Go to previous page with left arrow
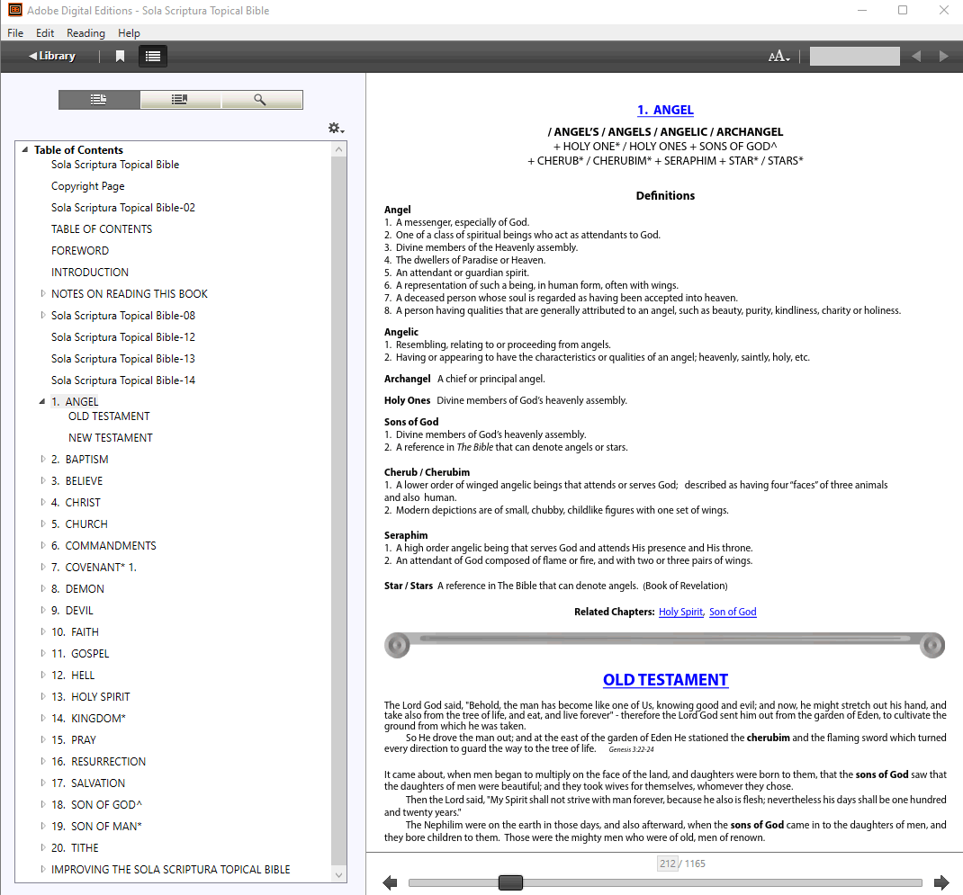This screenshot has width=963, height=895. point(390,882)
